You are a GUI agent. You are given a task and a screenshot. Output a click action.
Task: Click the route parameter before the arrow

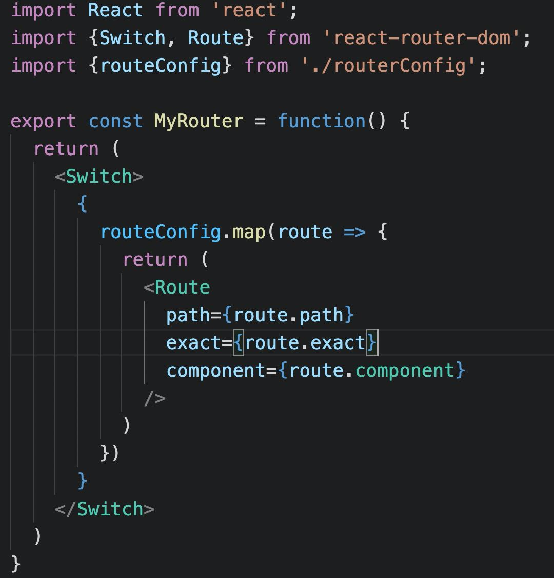click(305, 233)
